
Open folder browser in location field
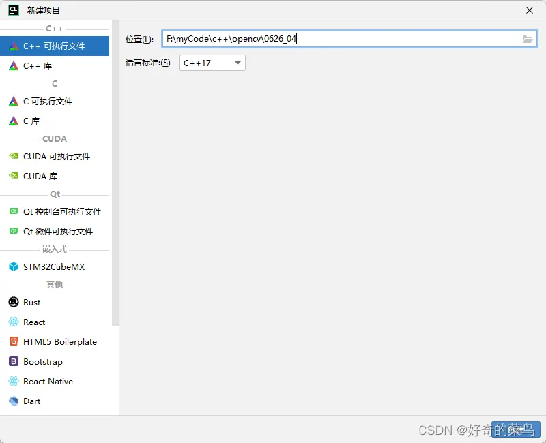point(528,39)
